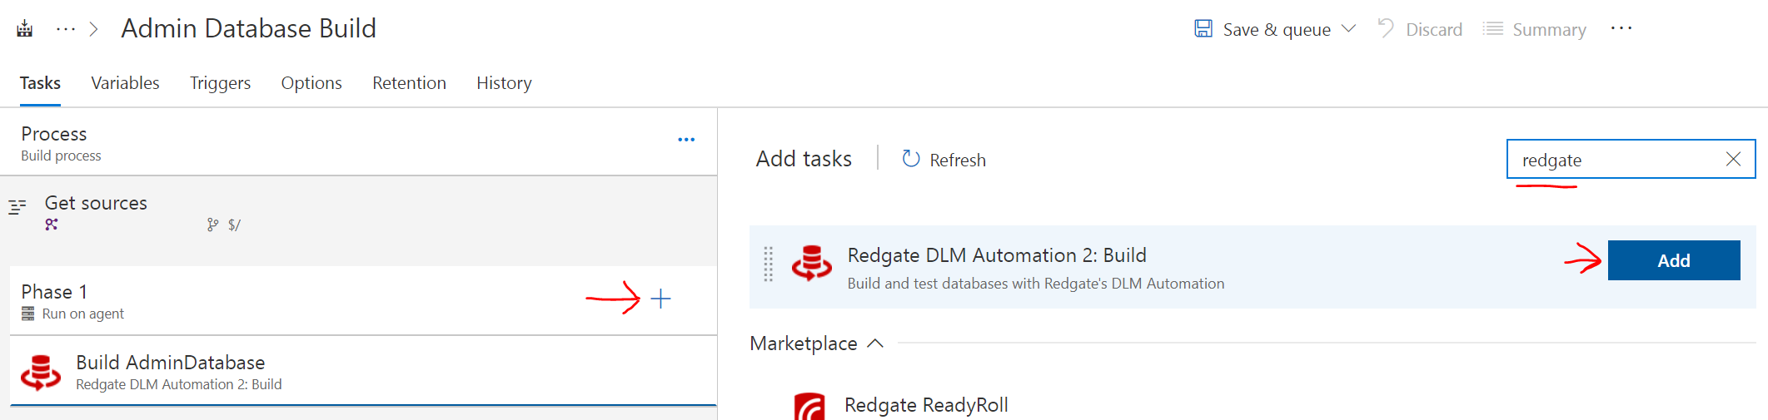Click Save & queue button

tap(1276, 30)
